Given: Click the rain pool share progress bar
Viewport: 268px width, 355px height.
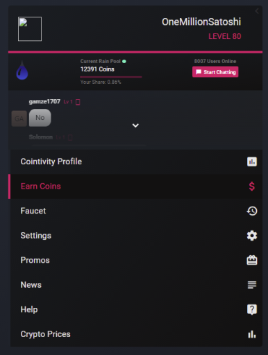Looking at the screenshot, I should pos(111,77).
